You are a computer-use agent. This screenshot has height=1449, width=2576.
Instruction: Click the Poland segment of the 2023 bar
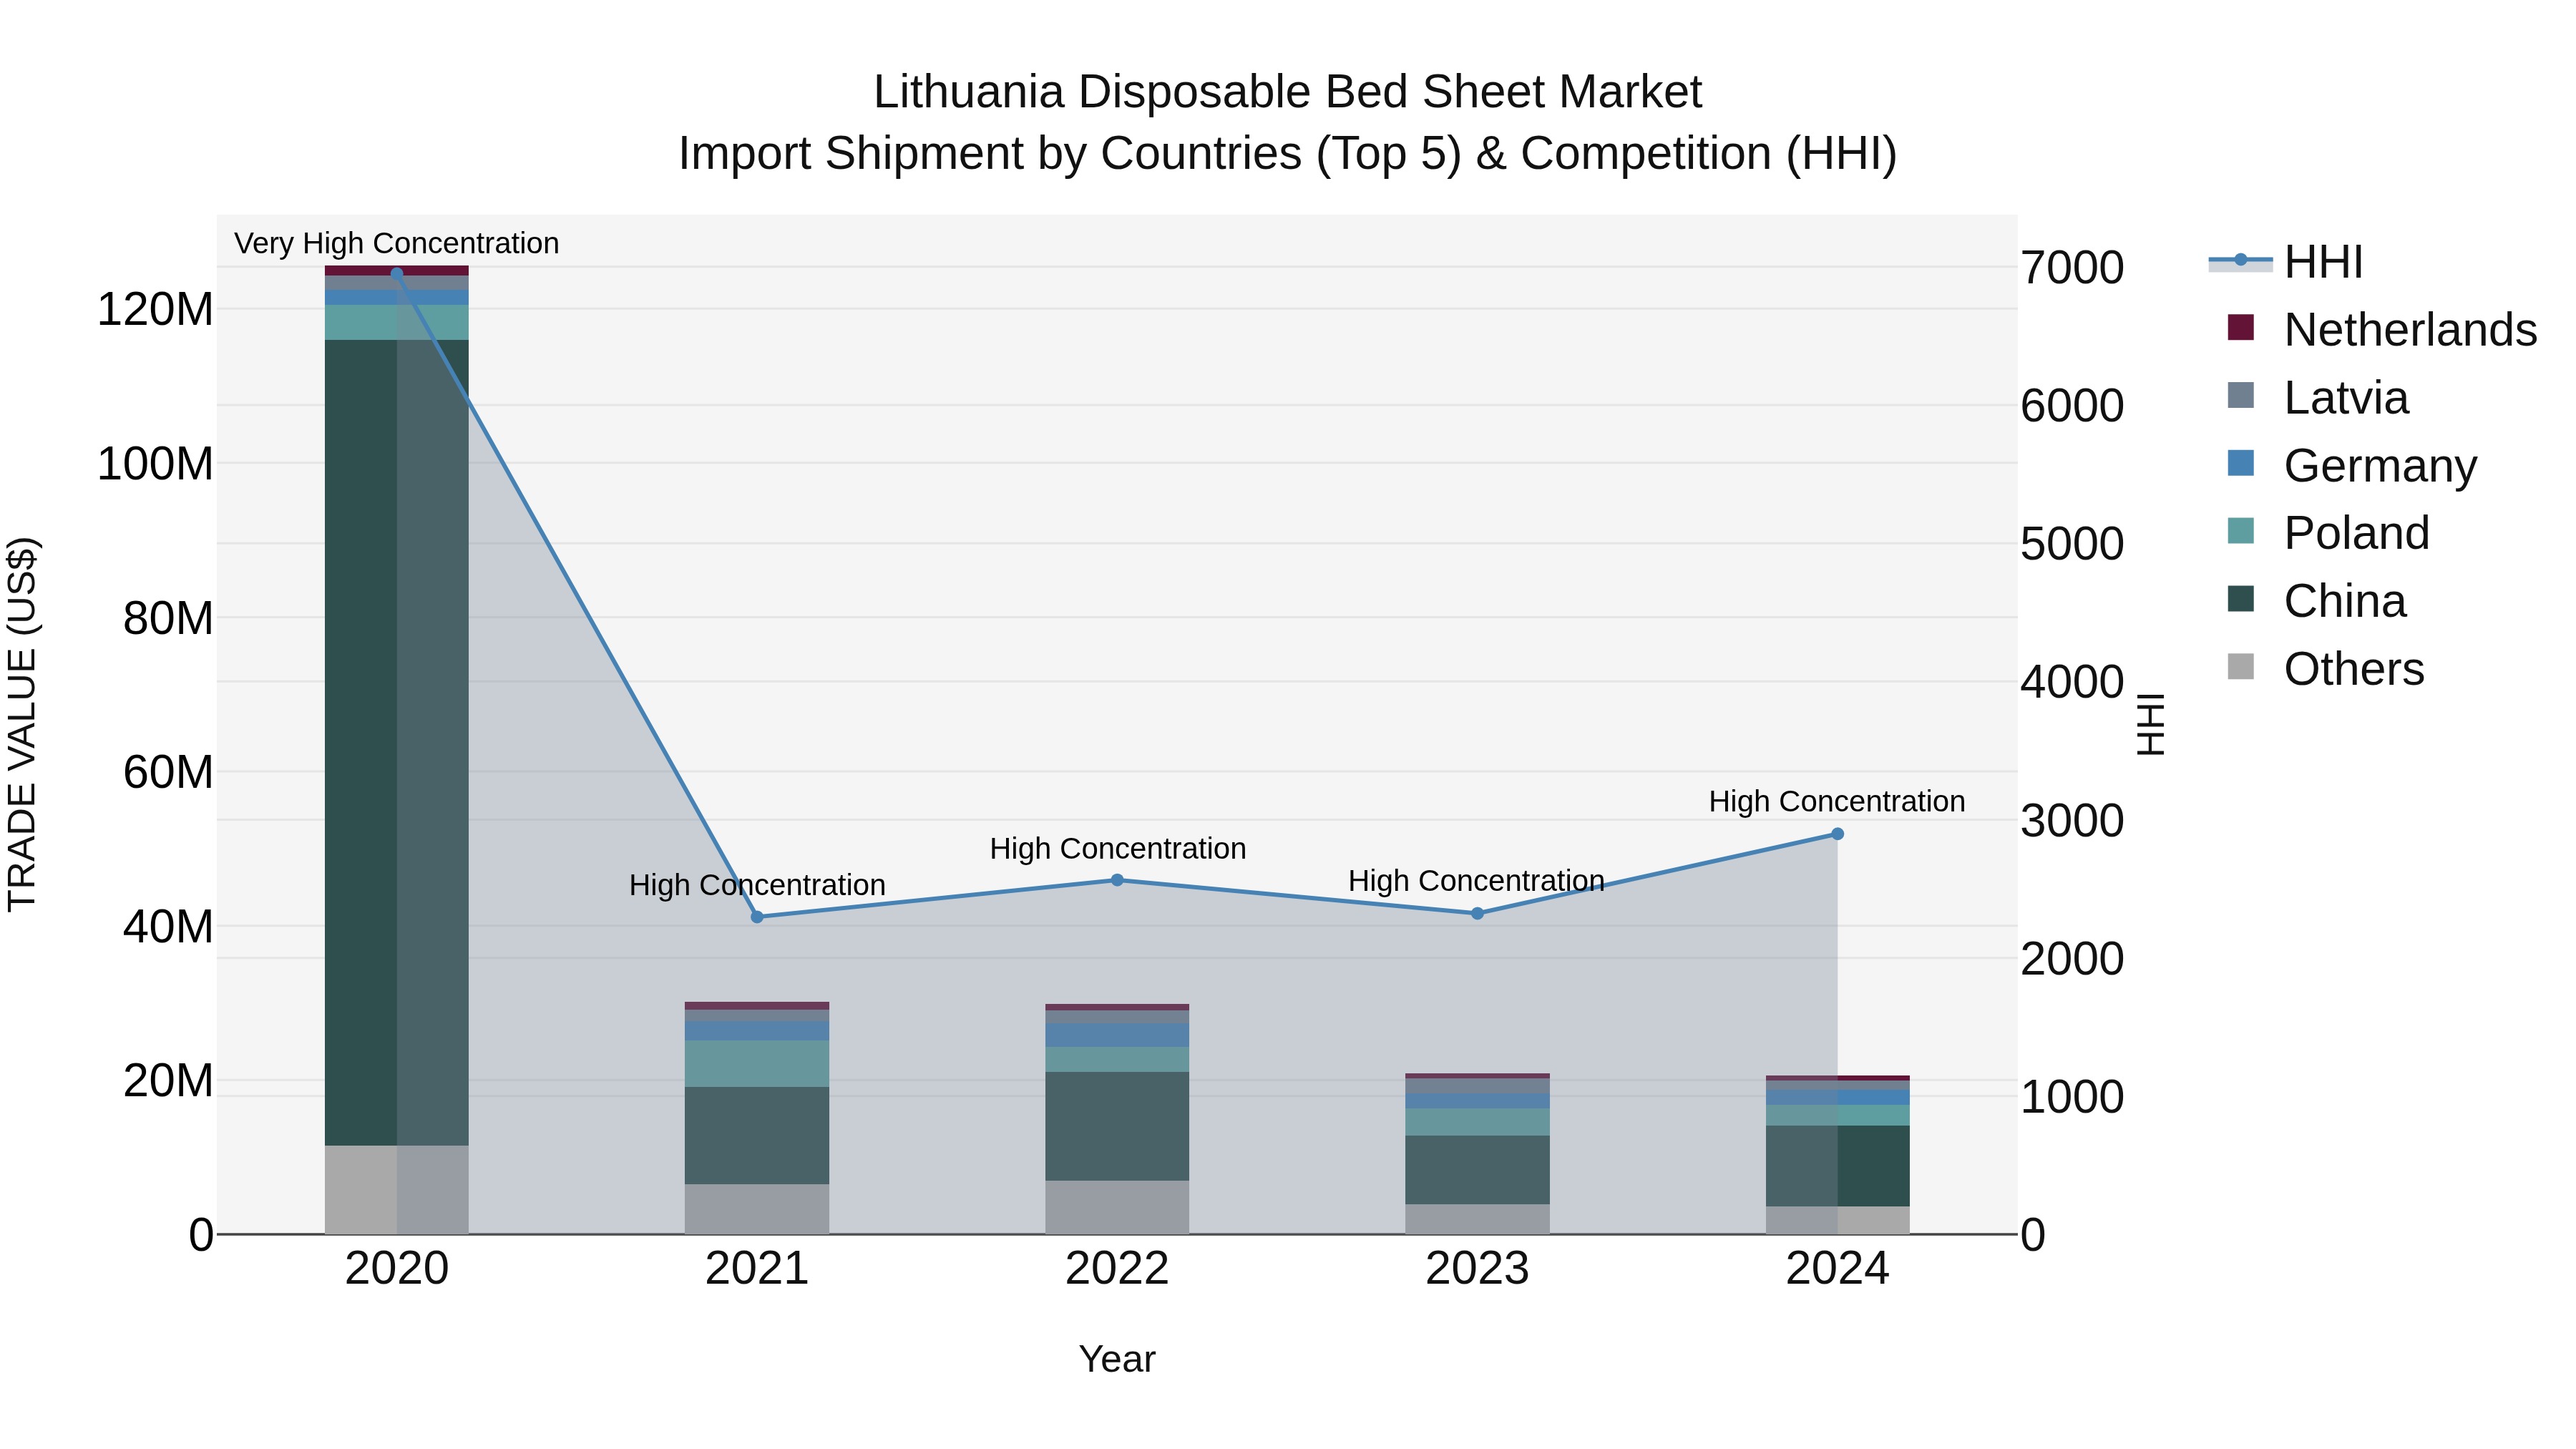(1477, 1121)
